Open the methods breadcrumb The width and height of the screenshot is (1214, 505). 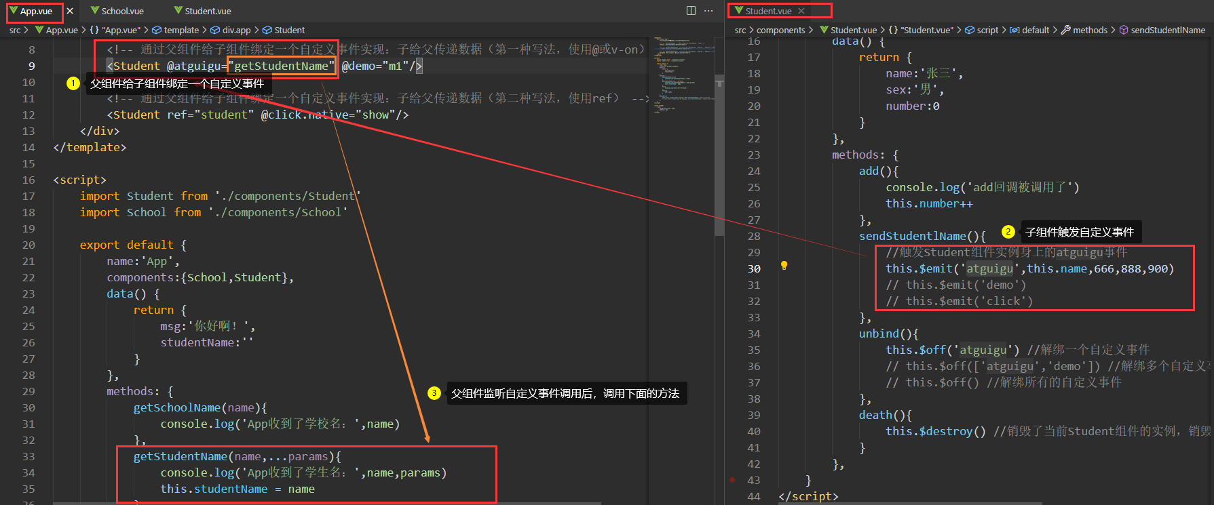click(x=1090, y=31)
